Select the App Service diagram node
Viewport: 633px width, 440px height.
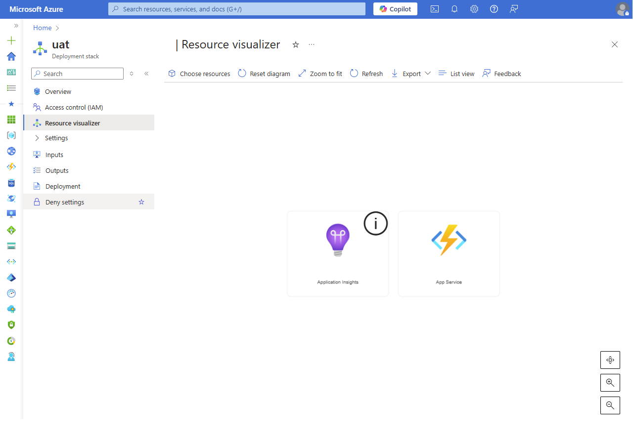(449, 254)
